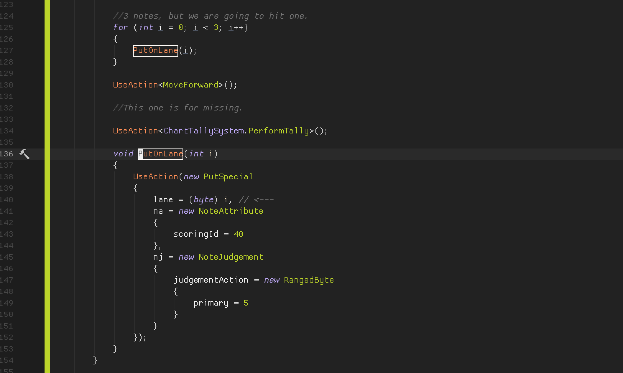Select the highlighted PutOnLane call on line 127

tap(155, 50)
